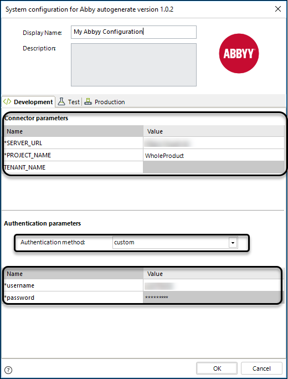This screenshot has width=288, height=379.
Task: Click Authentication table Name column header
Action: click(74, 274)
